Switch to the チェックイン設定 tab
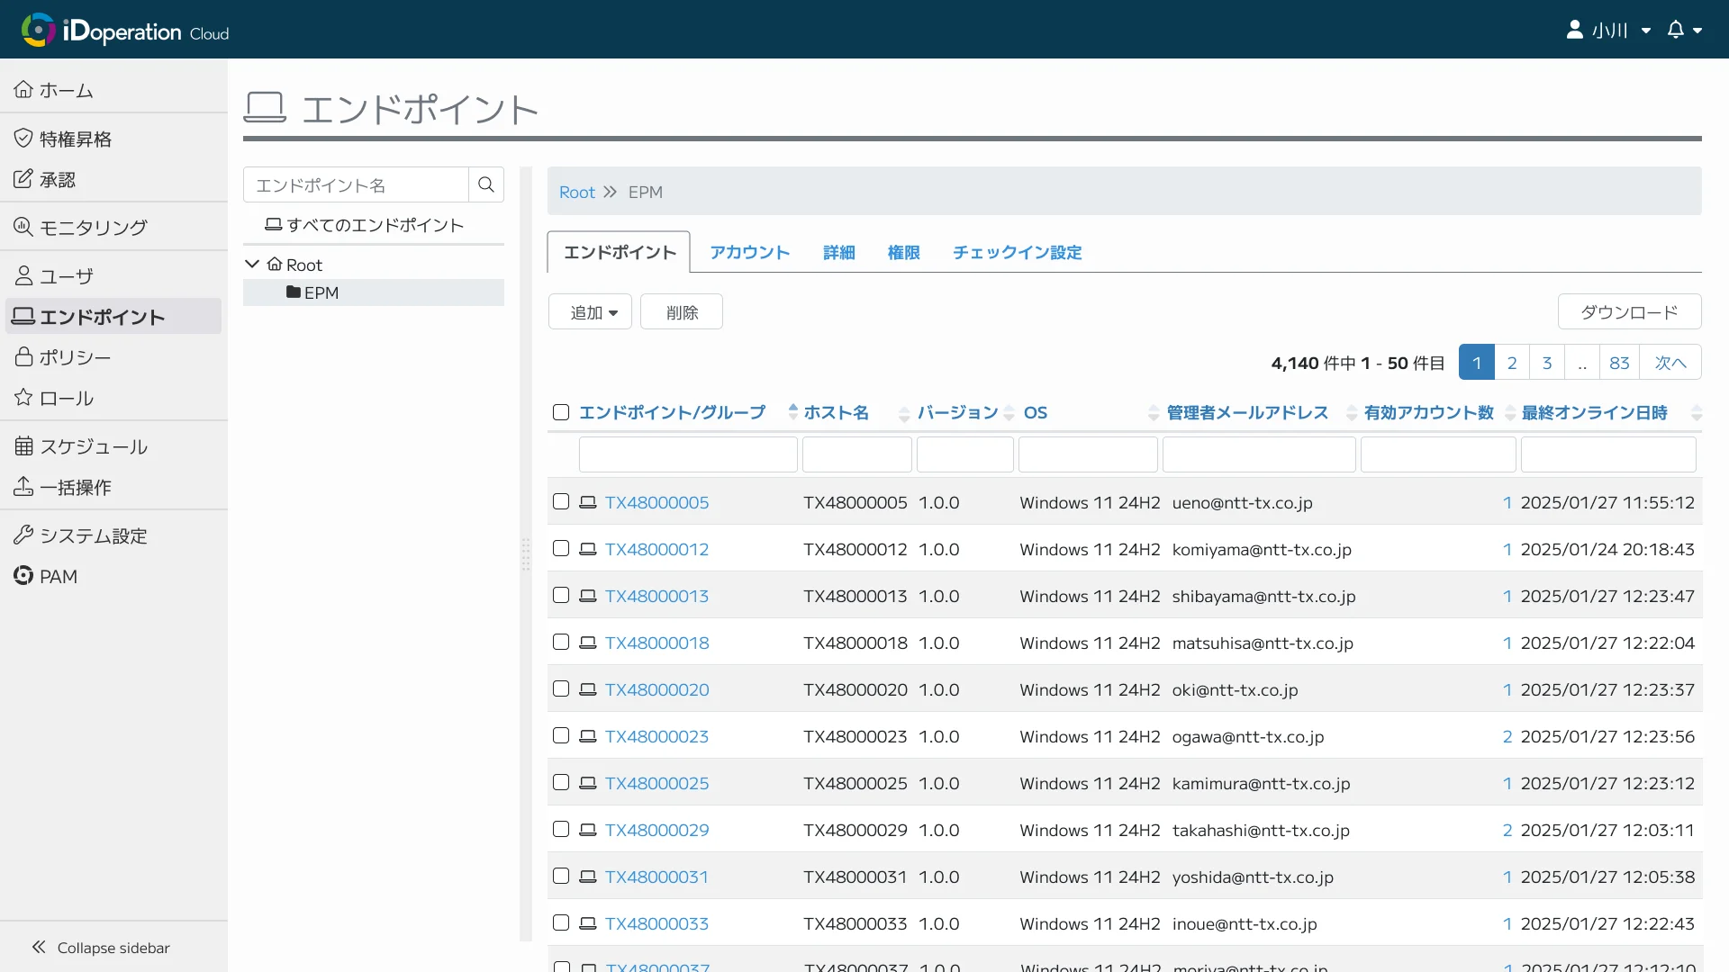 (1017, 253)
